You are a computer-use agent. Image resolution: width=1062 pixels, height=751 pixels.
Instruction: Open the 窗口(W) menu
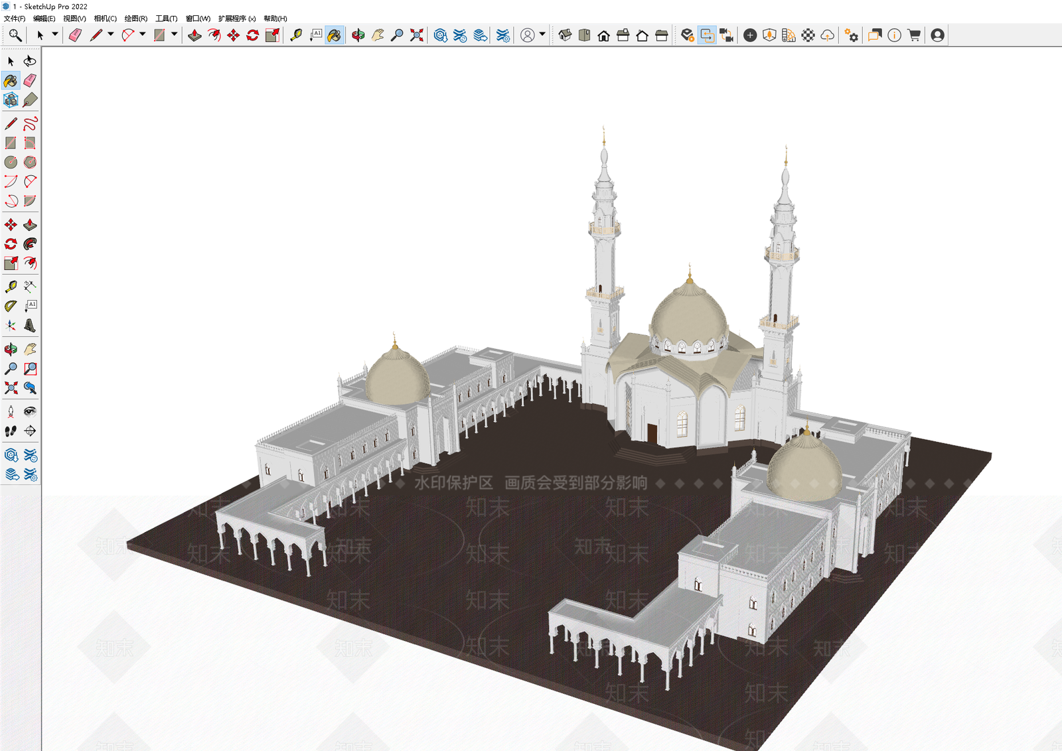[198, 19]
